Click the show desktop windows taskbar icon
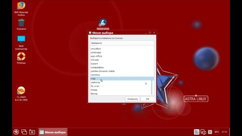Viewport: 242px width, 136px height. tap(24, 132)
